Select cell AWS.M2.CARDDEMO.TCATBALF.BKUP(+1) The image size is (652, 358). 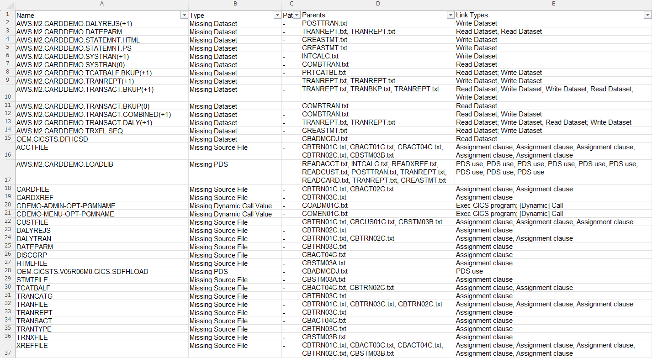click(x=101, y=73)
